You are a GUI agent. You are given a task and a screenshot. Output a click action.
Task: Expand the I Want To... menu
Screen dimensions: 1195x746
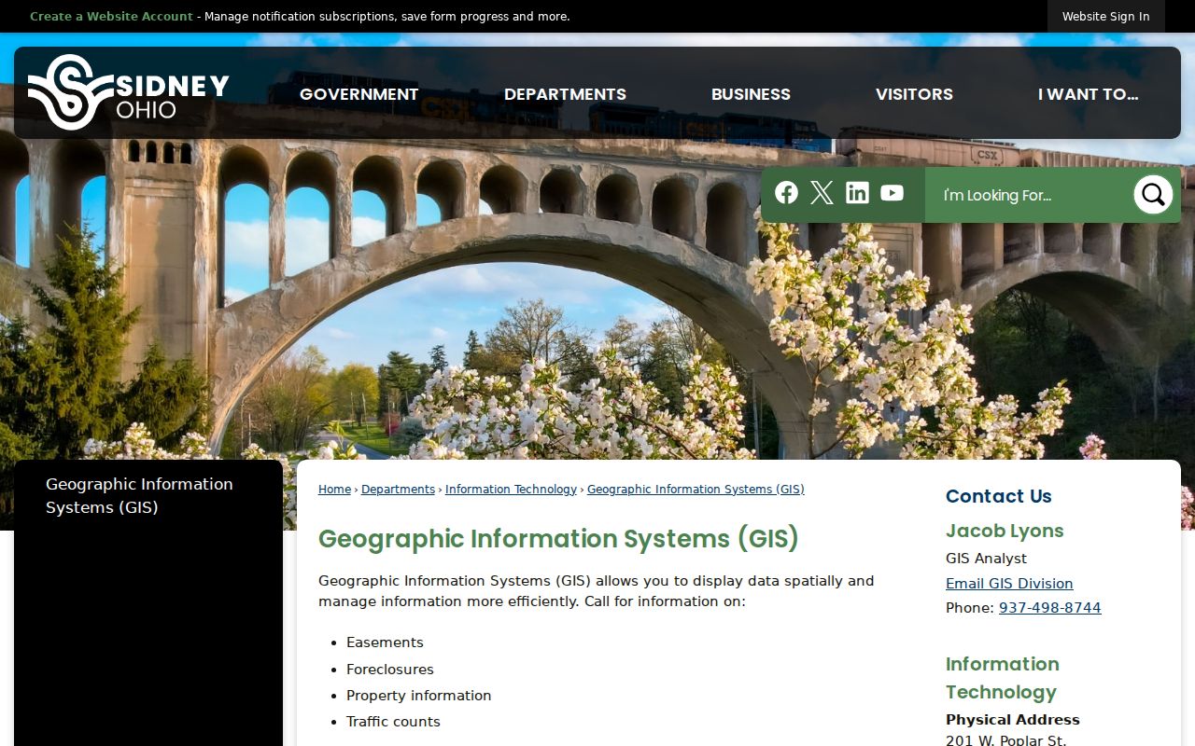coord(1088,94)
